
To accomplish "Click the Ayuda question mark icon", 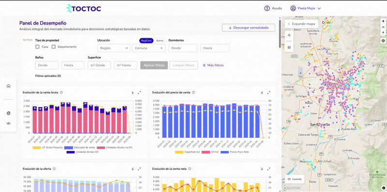I will [267, 8].
